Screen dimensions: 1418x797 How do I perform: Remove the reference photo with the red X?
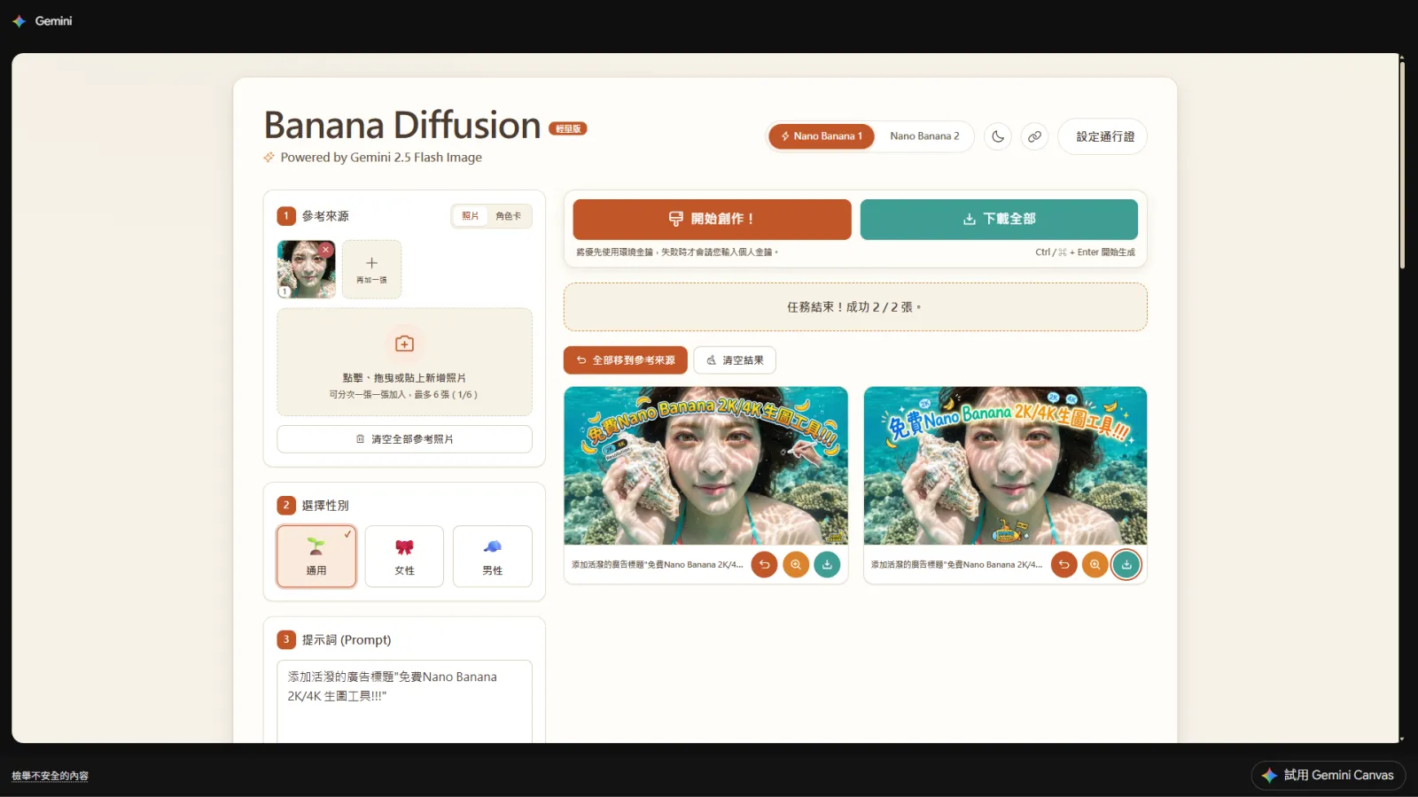pos(325,250)
